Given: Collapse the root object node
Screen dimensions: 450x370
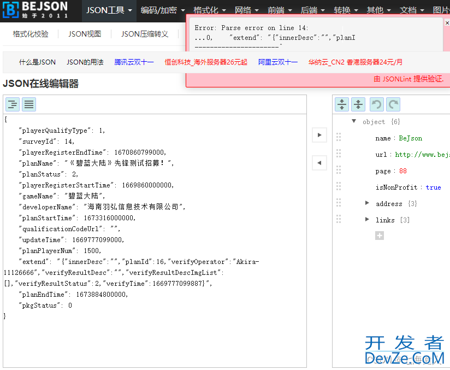Looking at the screenshot, I should pos(354,121).
